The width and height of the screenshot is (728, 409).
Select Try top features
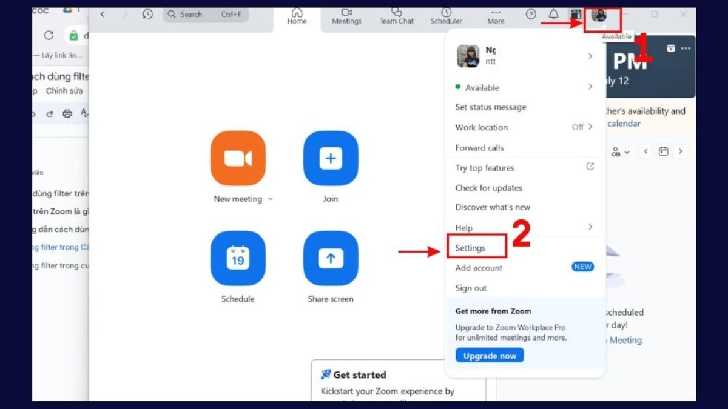pyautogui.click(x=485, y=168)
